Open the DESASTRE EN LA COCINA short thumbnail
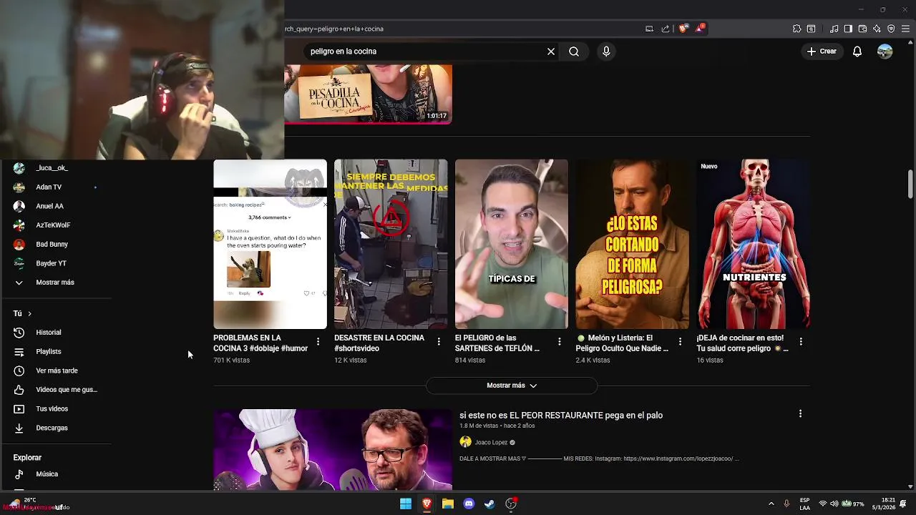Image resolution: width=916 pixels, height=515 pixels. click(391, 244)
